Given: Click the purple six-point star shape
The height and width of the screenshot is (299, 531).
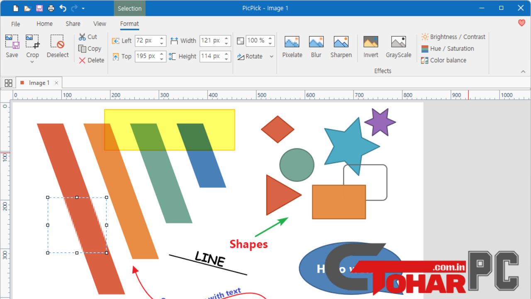Looking at the screenshot, I should coord(380,122).
